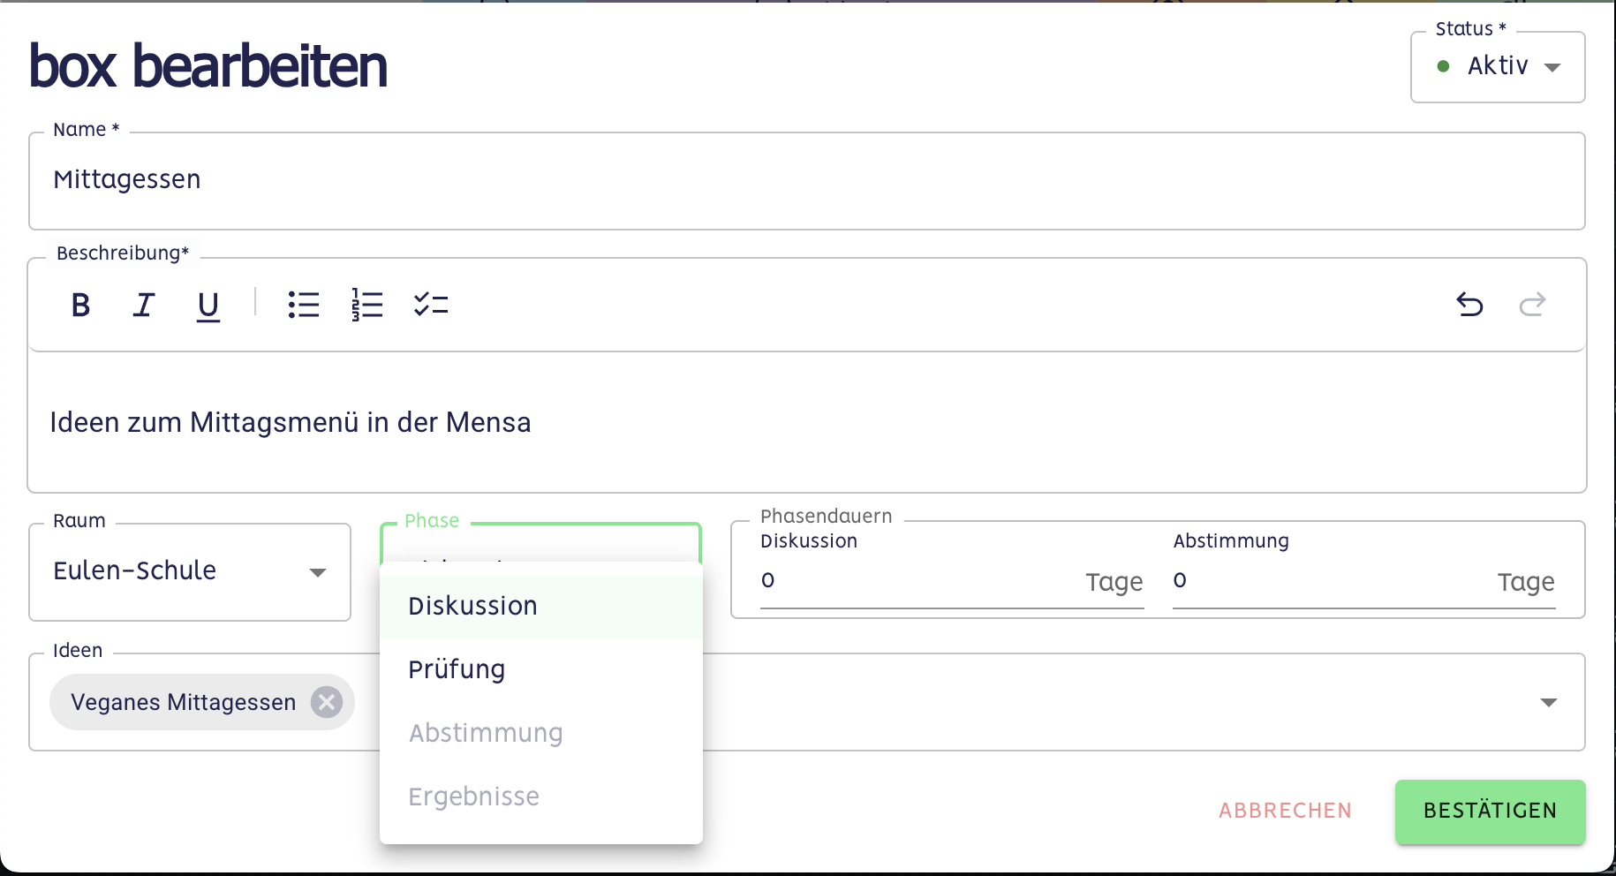1616x876 pixels.
Task: Redo the last undone edit
Action: 1532,305
